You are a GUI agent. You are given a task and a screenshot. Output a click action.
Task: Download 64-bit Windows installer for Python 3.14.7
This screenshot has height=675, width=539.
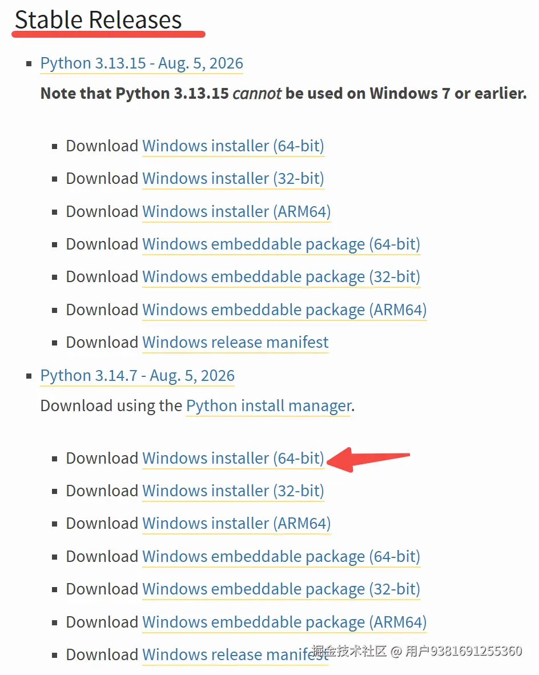click(x=233, y=459)
